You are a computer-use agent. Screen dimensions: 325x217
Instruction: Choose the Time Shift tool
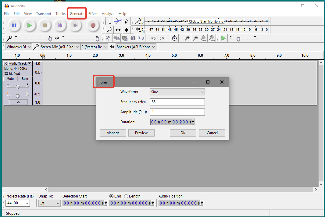tap(118, 30)
